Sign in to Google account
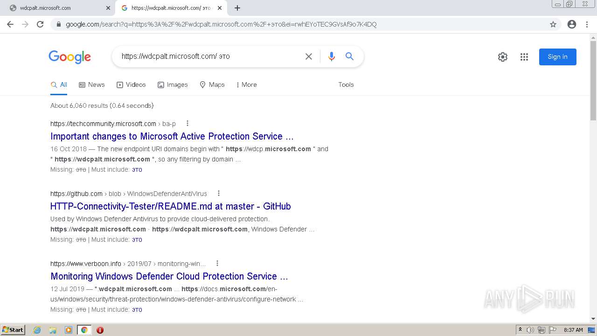Screen dimensions: 597x336 pos(558,57)
